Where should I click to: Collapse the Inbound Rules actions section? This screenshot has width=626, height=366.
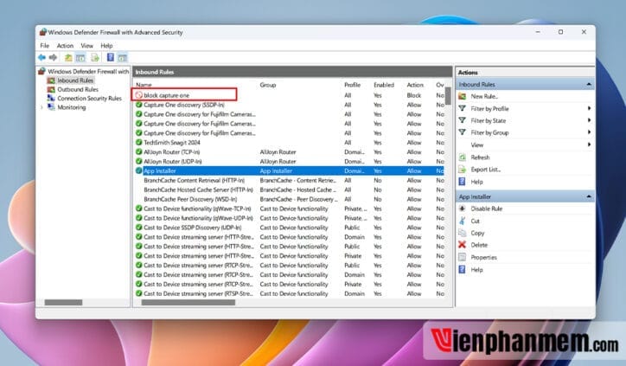click(x=589, y=84)
